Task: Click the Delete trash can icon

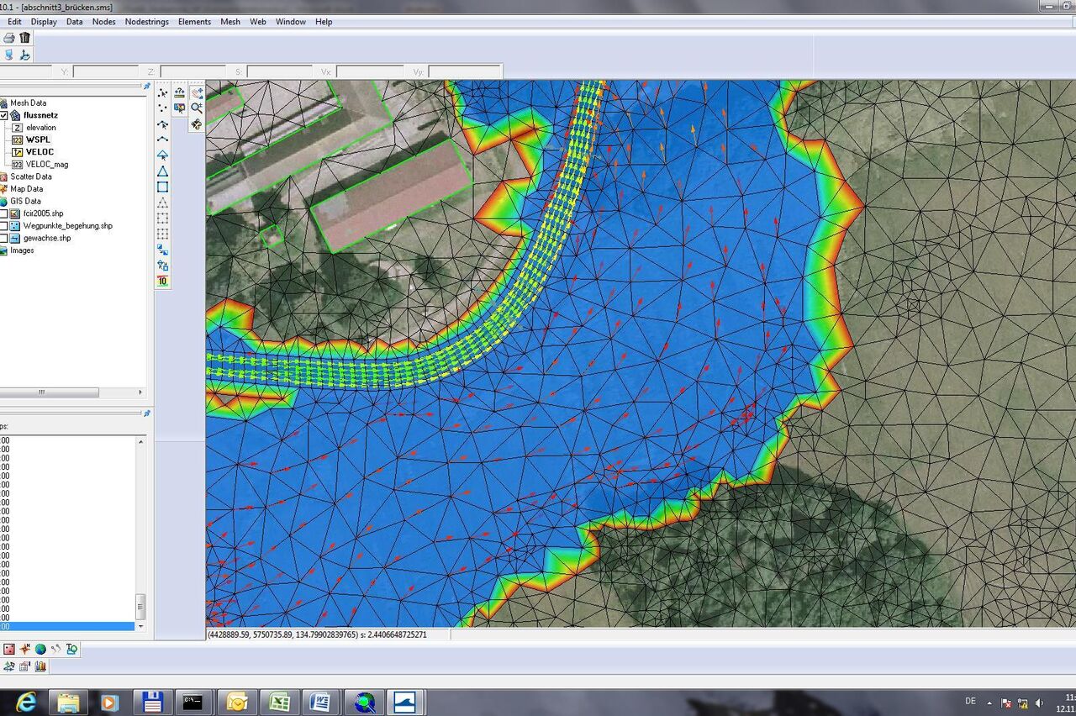Action: (24, 38)
